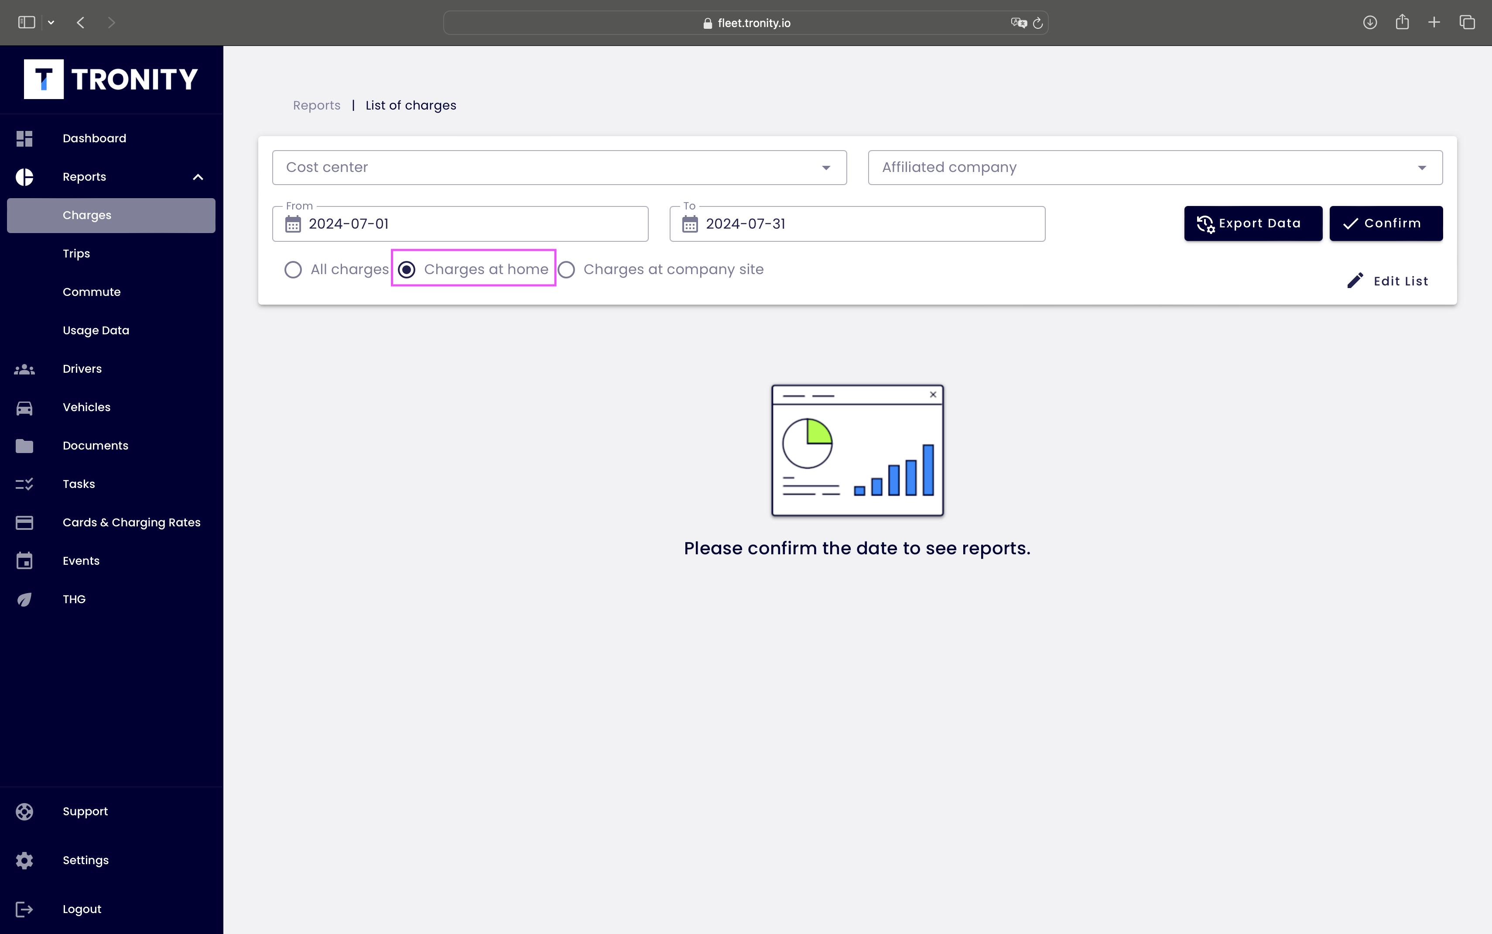Image resolution: width=1492 pixels, height=934 pixels.
Task: Click the Vehicles car icon
Action: (x=24, y=408)
